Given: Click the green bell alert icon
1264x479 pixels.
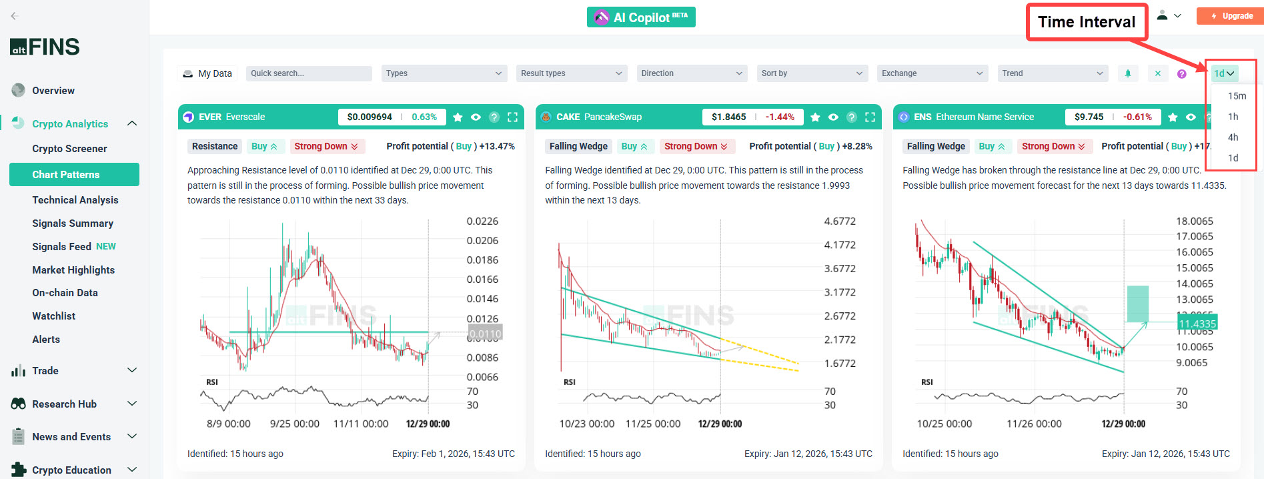Looking at the screenshot, I should pos(1128,73).
